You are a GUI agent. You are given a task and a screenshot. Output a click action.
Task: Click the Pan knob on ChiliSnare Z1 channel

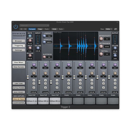(x=34, y=65)
